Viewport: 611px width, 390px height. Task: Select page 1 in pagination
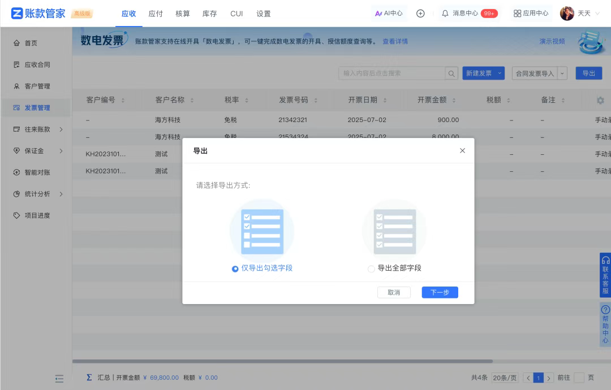pos(539,378)
